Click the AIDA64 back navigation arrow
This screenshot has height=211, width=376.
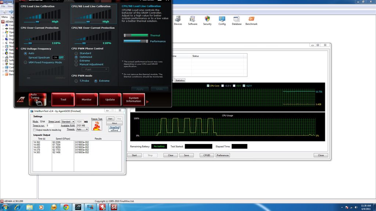pos(5,11)
